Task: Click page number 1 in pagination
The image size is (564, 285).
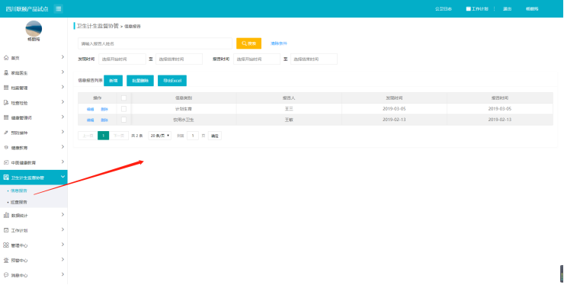Action: pyautogui.click(x=103, y=136)
